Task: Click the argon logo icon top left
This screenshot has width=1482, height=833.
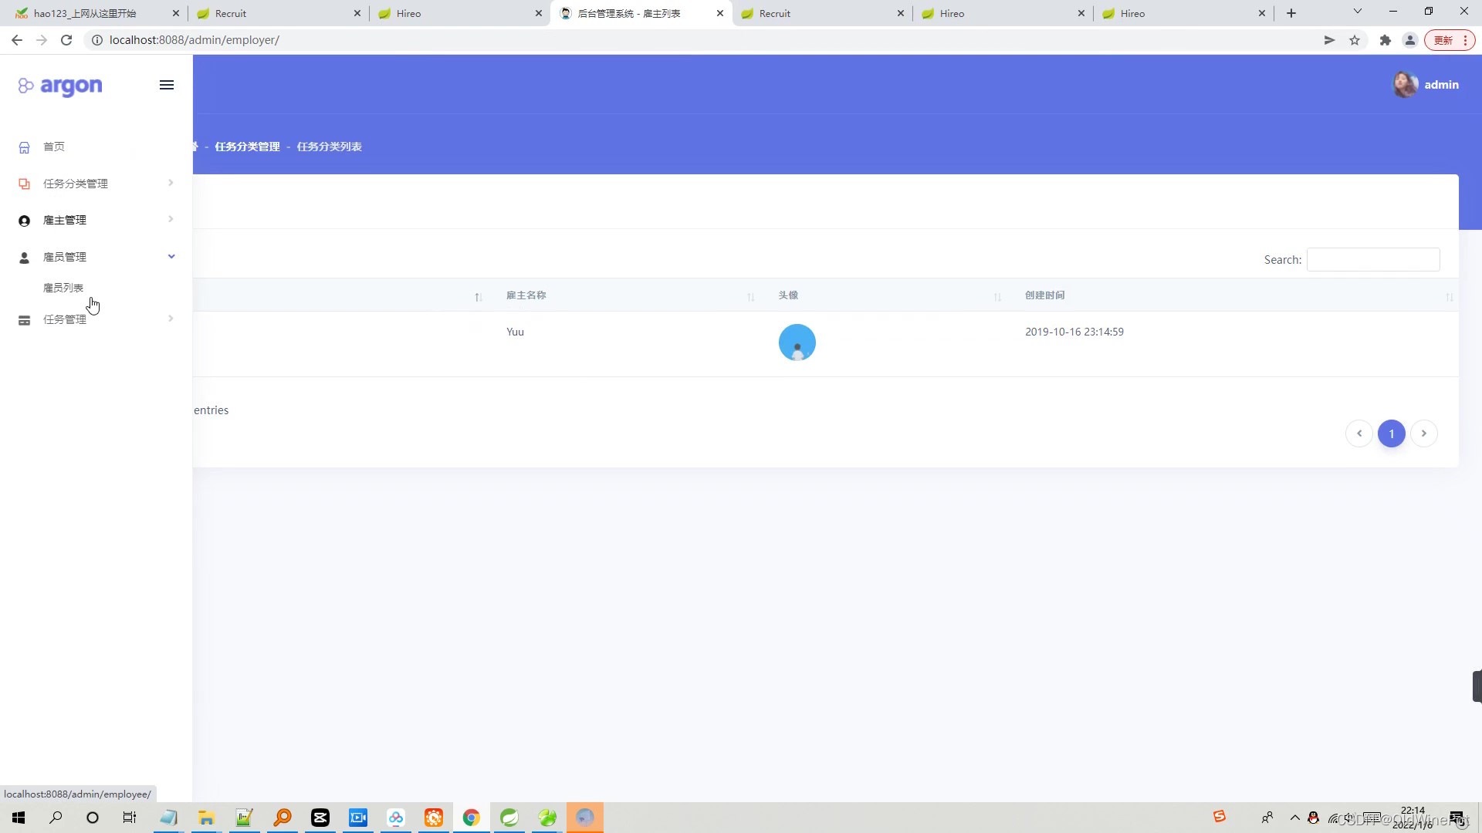Action: (25, 86)
